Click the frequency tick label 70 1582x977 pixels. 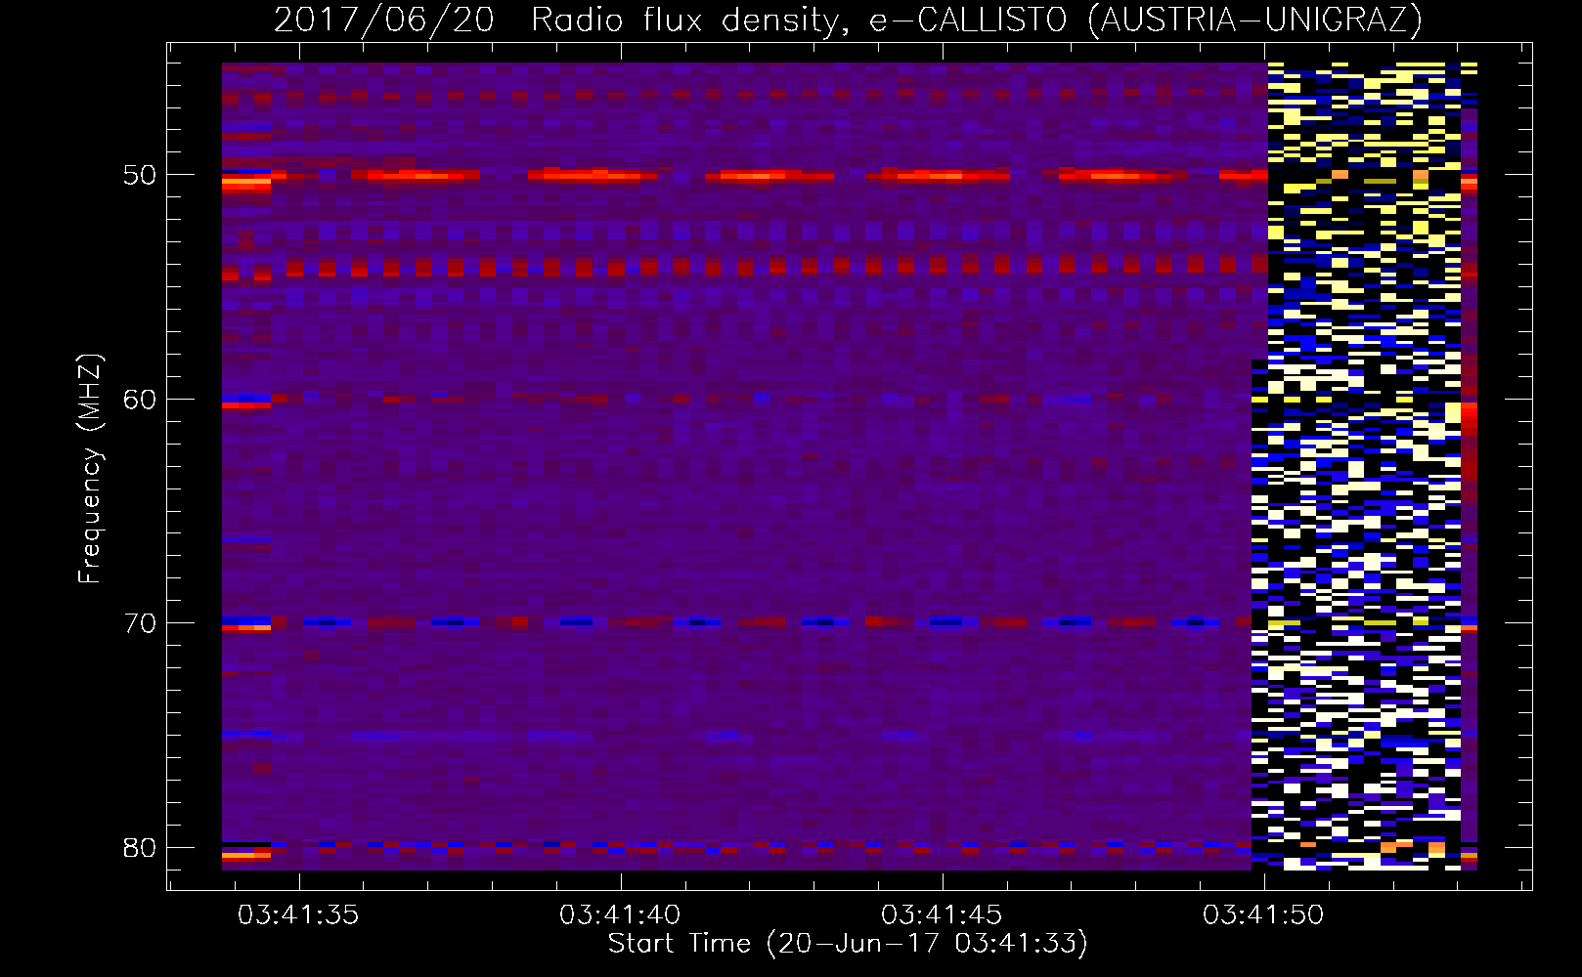(x=140, y=623)
